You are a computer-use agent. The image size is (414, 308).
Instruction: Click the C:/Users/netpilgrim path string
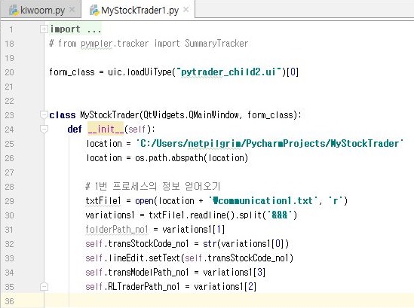[x=269, y=143]
